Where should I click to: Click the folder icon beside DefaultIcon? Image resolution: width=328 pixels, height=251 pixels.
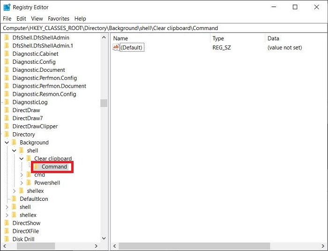pos(14,198)
